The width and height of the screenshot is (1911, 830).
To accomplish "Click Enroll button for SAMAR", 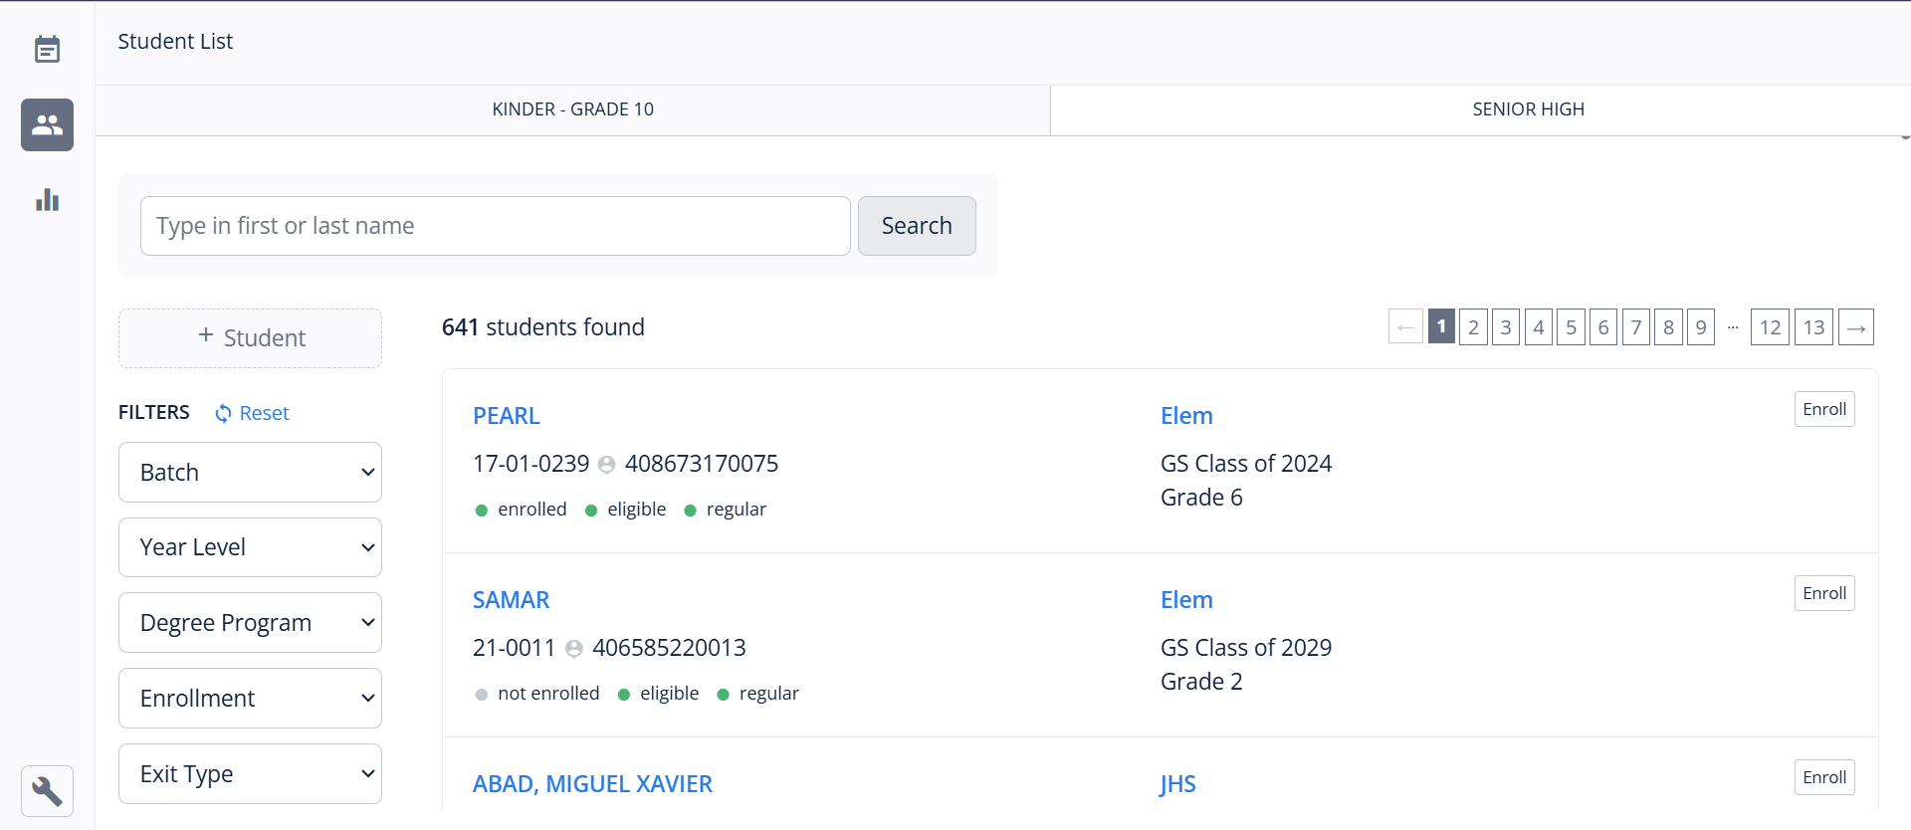I will click(1823, 593).
